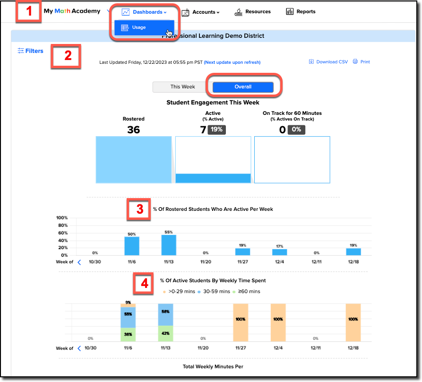
Task: Click the Download CSV icon
Action: coord(311,61)
